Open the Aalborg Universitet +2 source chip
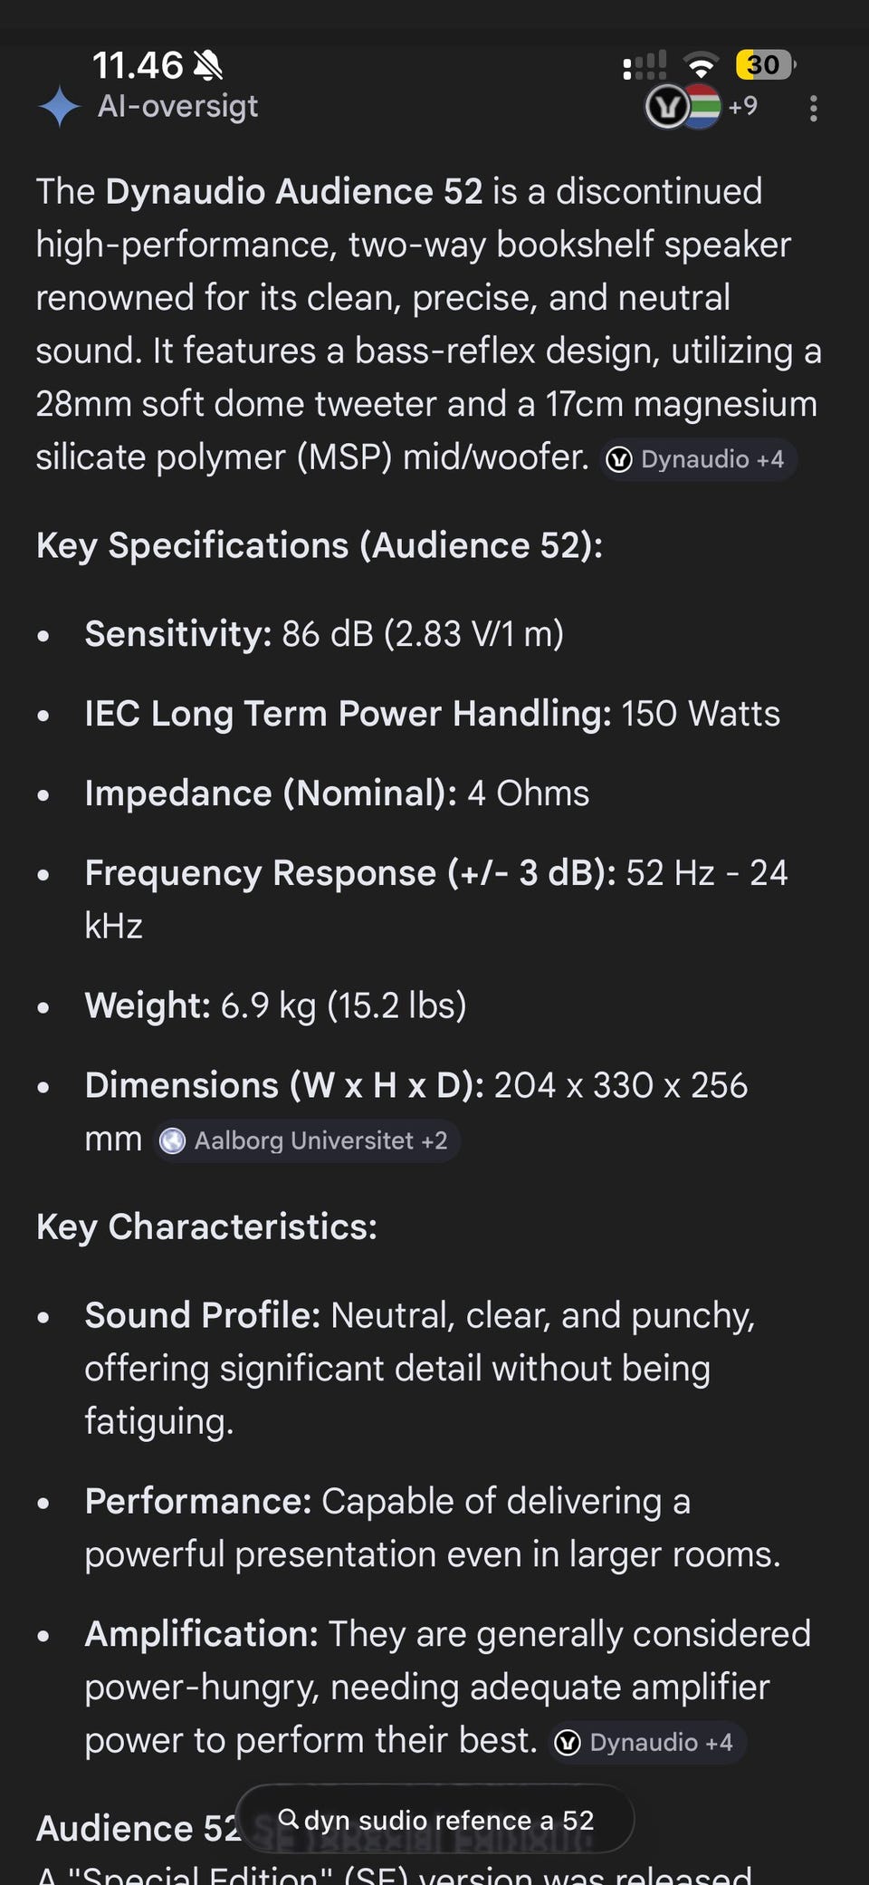 point(306,1140)
